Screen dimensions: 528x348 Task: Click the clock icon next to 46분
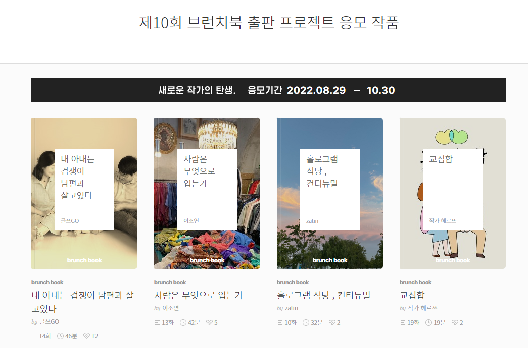(x=60, y=336)
